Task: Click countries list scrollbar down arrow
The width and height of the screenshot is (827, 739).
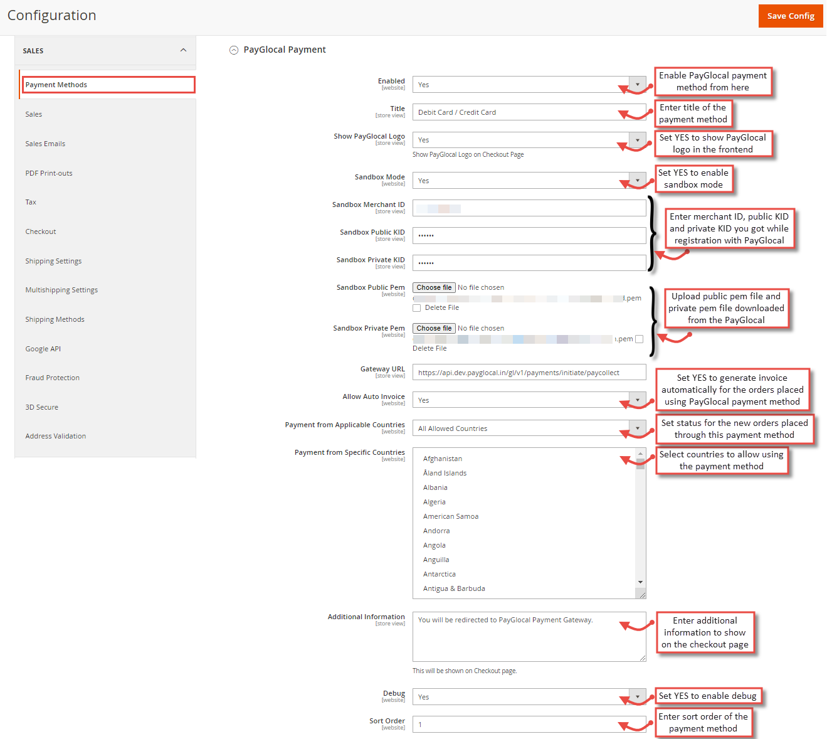Action: [x=640, y=582]
